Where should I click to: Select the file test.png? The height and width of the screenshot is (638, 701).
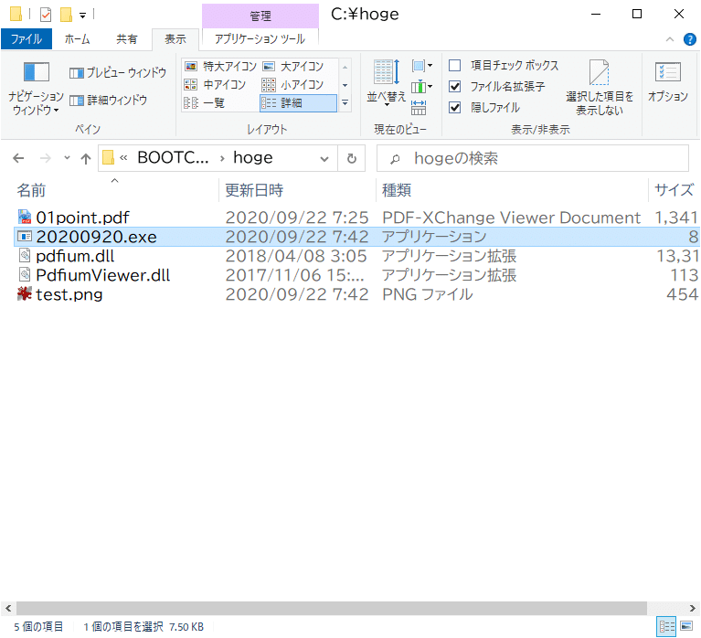click(69, 294)
